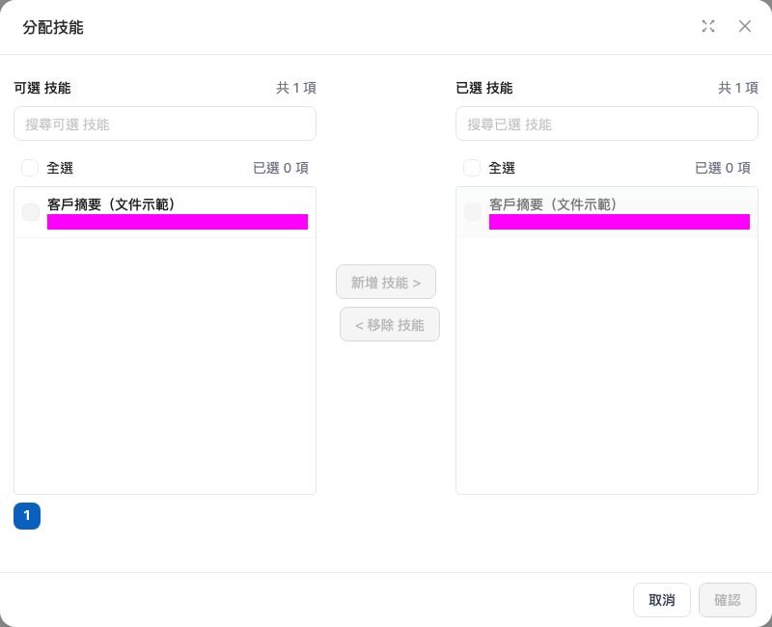Check 全選 under 可選 技能

tap(30, 168)
